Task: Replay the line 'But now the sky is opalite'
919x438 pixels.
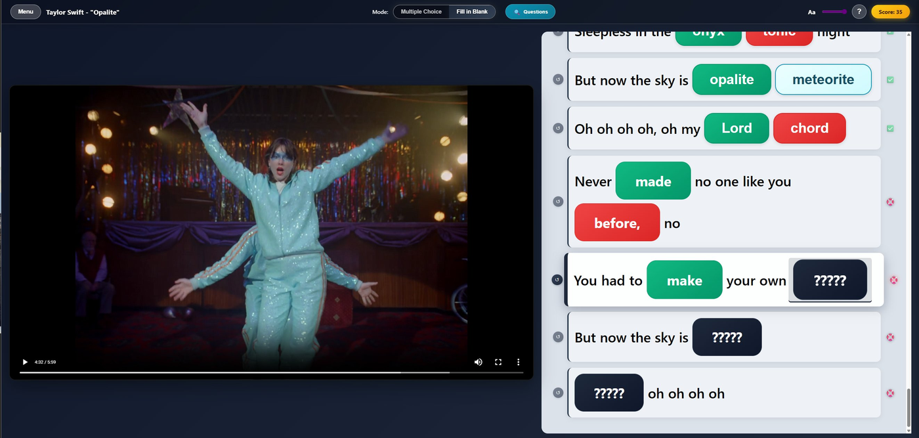Action: point(558,79)
